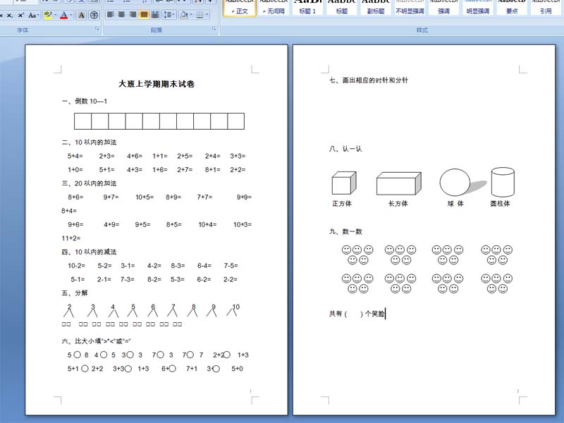564x423 pixels.
Task: Click the heading 九、数一数
Action: pos(345,232)
